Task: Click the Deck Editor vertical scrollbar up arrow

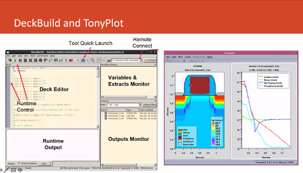Action: [98, 68]
